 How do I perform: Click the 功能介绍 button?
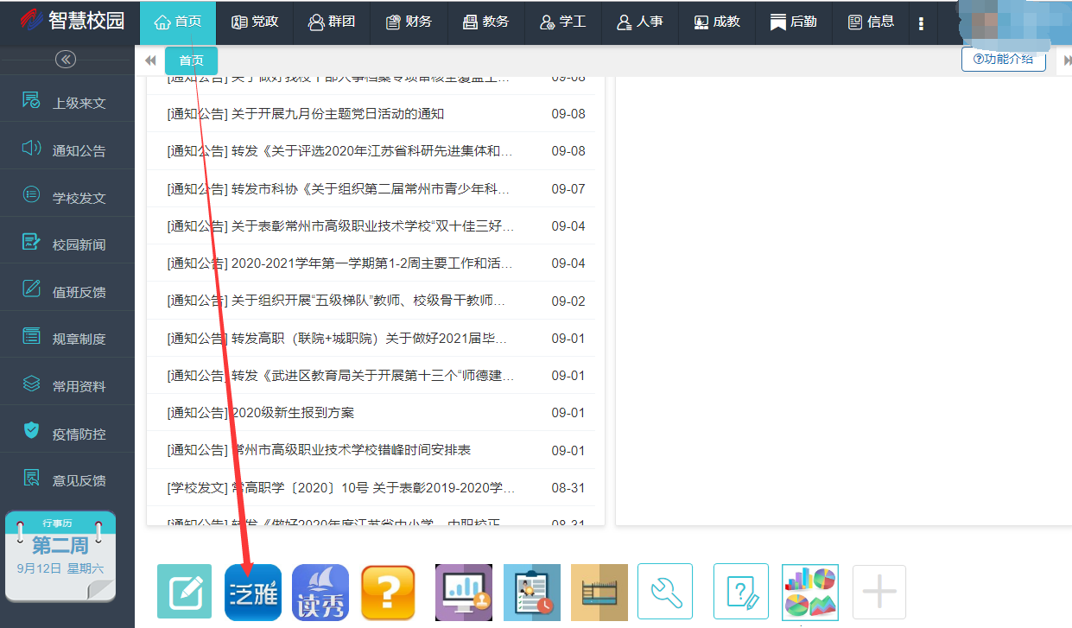1003,60
